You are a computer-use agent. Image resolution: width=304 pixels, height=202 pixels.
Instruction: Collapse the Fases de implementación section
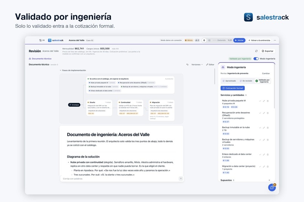73,70
